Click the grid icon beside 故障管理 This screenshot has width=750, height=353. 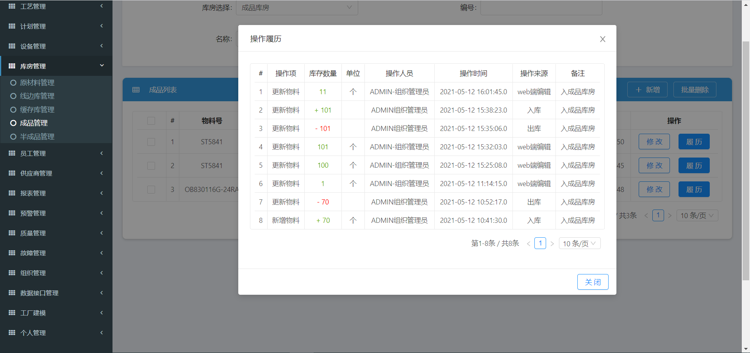[x=12, y=253]
